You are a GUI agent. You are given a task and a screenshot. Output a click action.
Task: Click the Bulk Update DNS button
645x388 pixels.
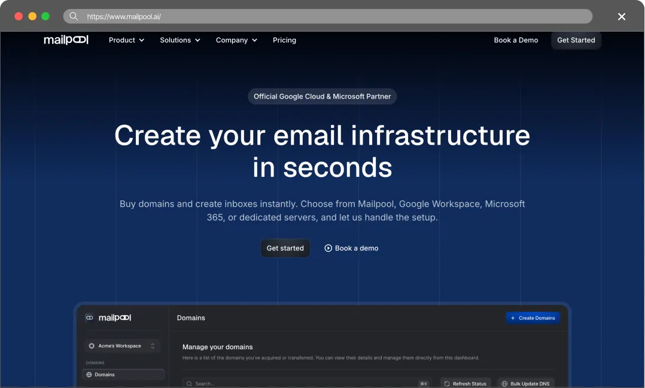pyautogui.click(x=526, y=383)
